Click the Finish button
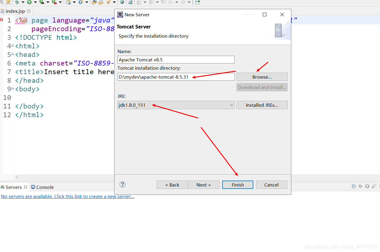The width and height of the screenshot is (380, 252). [x=238, y=185]
